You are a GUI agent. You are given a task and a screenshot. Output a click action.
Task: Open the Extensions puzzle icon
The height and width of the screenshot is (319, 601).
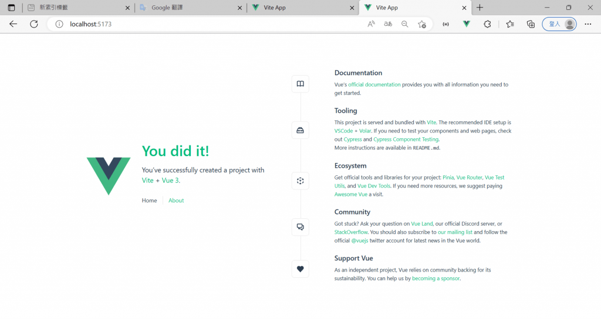[x=487, y=24]
